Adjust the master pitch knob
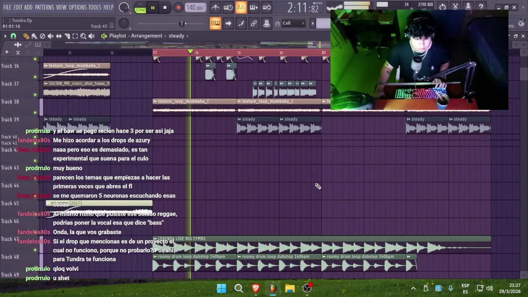This screenshot has width=528, height=297. pyautogui.click(x=123, y=24)
